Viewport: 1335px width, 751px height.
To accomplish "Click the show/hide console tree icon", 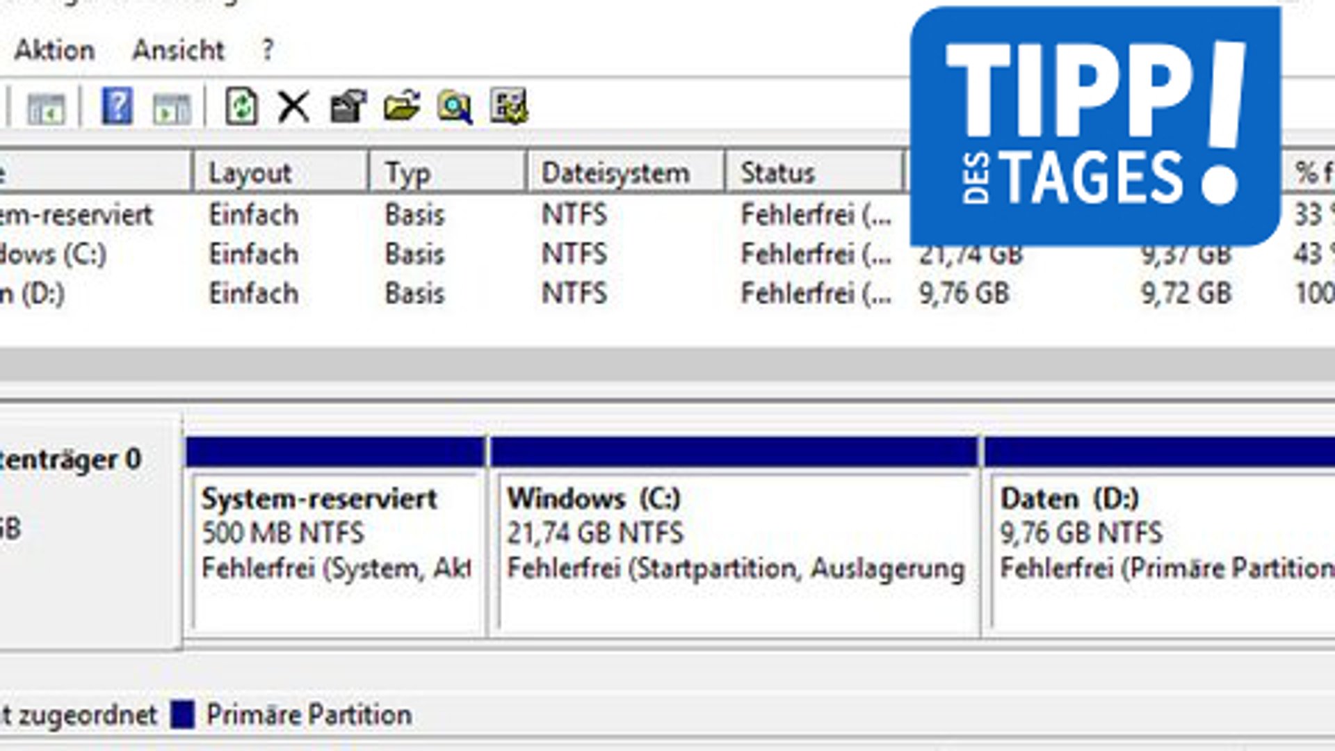I will 46,108.
